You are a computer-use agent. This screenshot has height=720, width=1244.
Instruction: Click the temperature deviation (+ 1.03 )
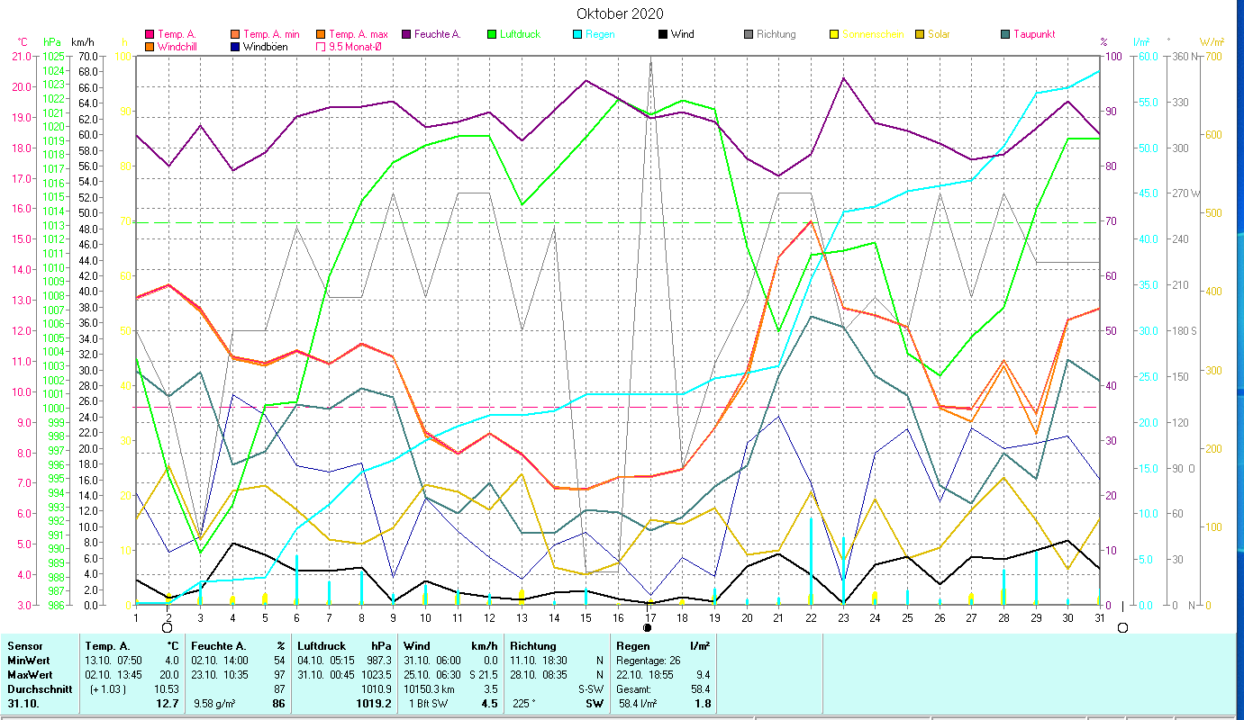click(109, 688)
